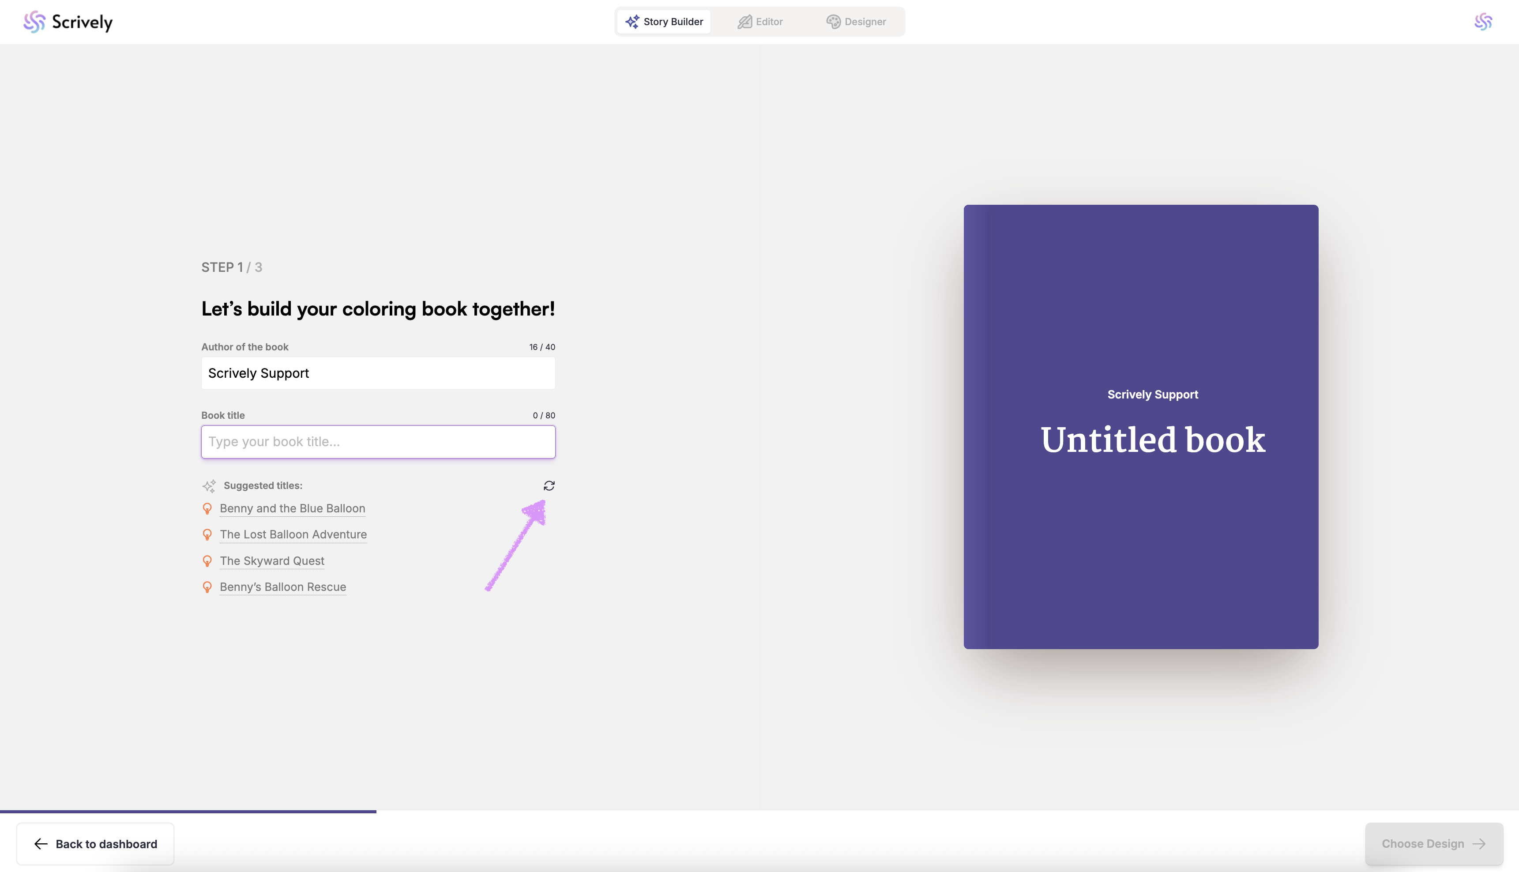
Task: Switch to the Editor tab
Action: [760, 22]
